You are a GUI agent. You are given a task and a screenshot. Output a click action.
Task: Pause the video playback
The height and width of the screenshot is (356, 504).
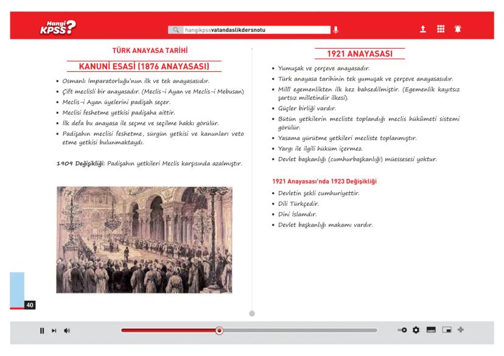42,330
